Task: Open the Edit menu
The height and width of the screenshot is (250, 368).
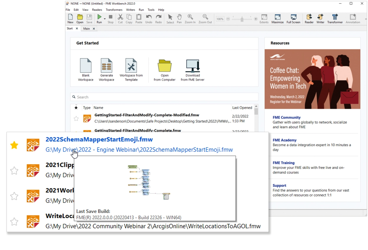Action: pos(76,10)
